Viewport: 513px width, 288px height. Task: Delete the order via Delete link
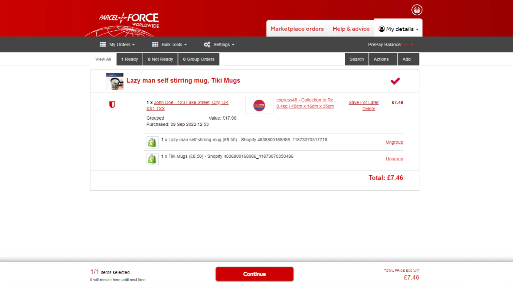point(369,109)
